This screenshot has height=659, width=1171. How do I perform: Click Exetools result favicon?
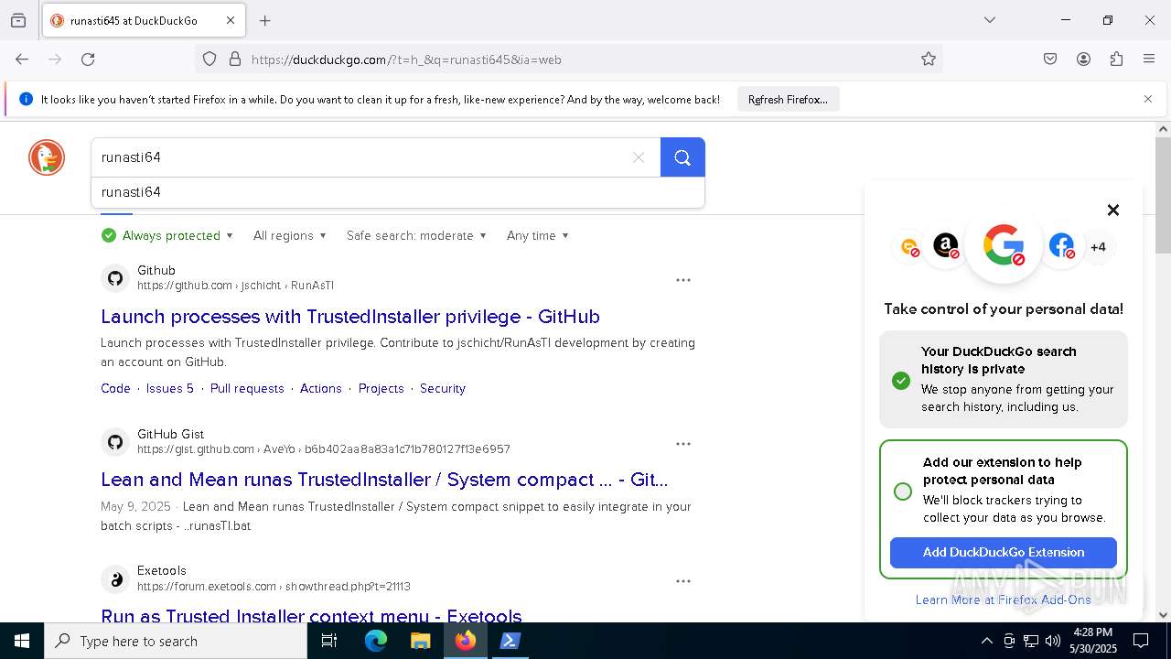[115, 579]
